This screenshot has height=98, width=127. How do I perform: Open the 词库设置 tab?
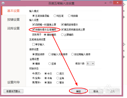click(x=13, y=28)
